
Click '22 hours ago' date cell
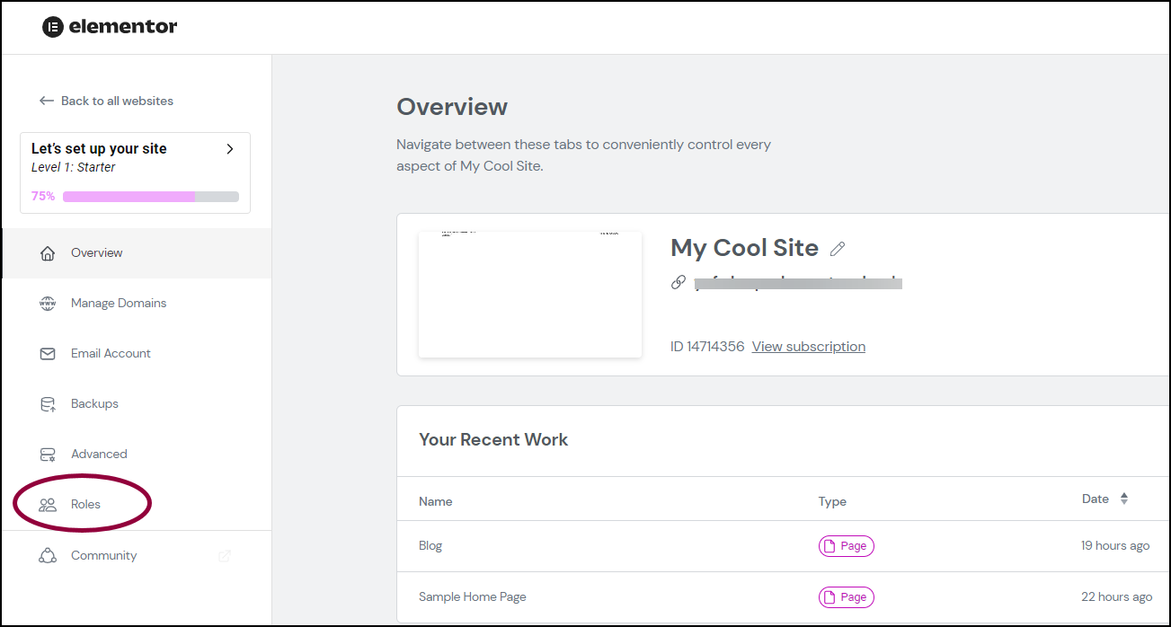tap(1117, 597)
